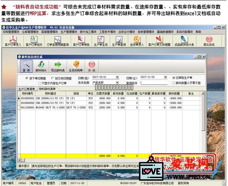The image size is (228, 186).
Task: Run 缺料统计 in the dialog toolbar
Action: coord(41,66)
